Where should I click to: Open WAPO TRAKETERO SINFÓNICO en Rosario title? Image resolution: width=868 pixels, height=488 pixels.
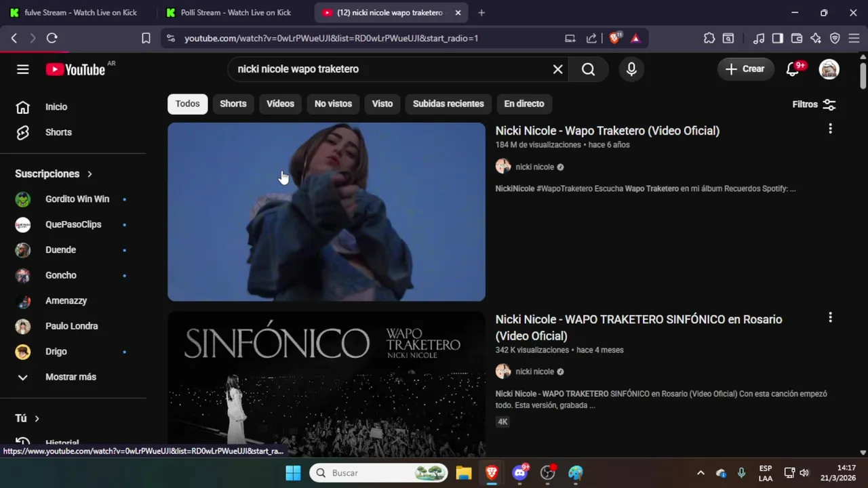[x=639, y=327]
